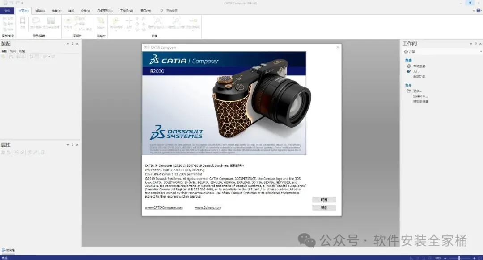This screenshot has height=260, width=483.
Task: Open the quick access toolbar customize arrow
Action: click(22, 3)
